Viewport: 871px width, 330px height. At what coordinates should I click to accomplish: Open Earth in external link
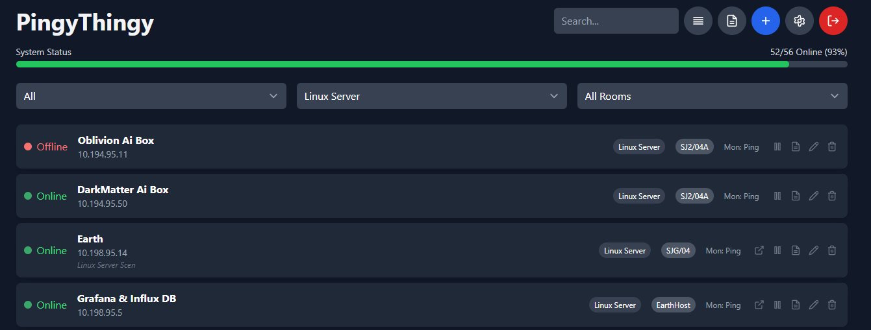click(x=759, y=250)
